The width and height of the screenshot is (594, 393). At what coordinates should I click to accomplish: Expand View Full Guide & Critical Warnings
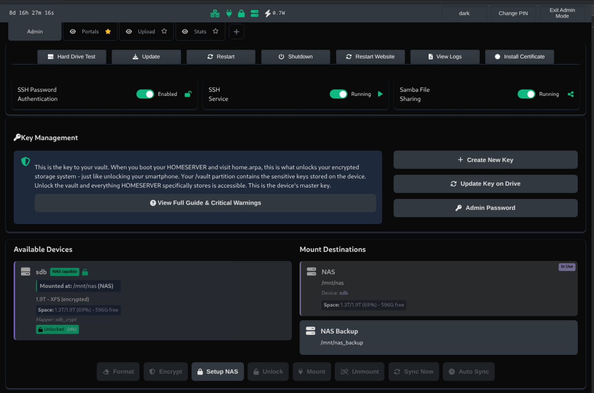(205, 203)
